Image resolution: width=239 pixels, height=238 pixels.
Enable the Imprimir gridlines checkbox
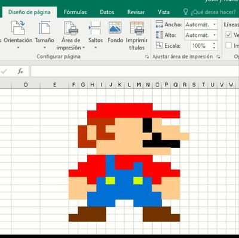(x=228, y=45)
